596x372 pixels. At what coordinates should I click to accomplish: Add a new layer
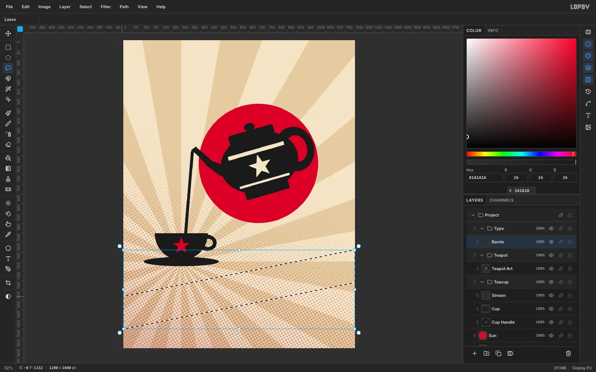coord(475,353)
